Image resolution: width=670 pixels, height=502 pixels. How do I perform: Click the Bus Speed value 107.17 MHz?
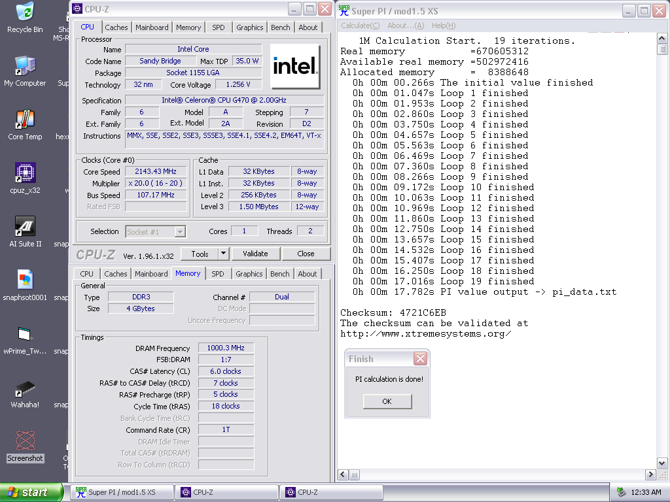[156, 195]
